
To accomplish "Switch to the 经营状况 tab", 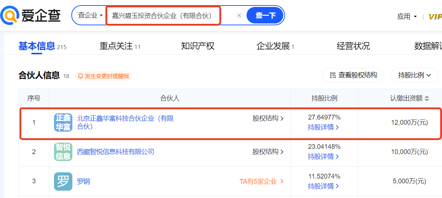I will [x=353, y=46].
